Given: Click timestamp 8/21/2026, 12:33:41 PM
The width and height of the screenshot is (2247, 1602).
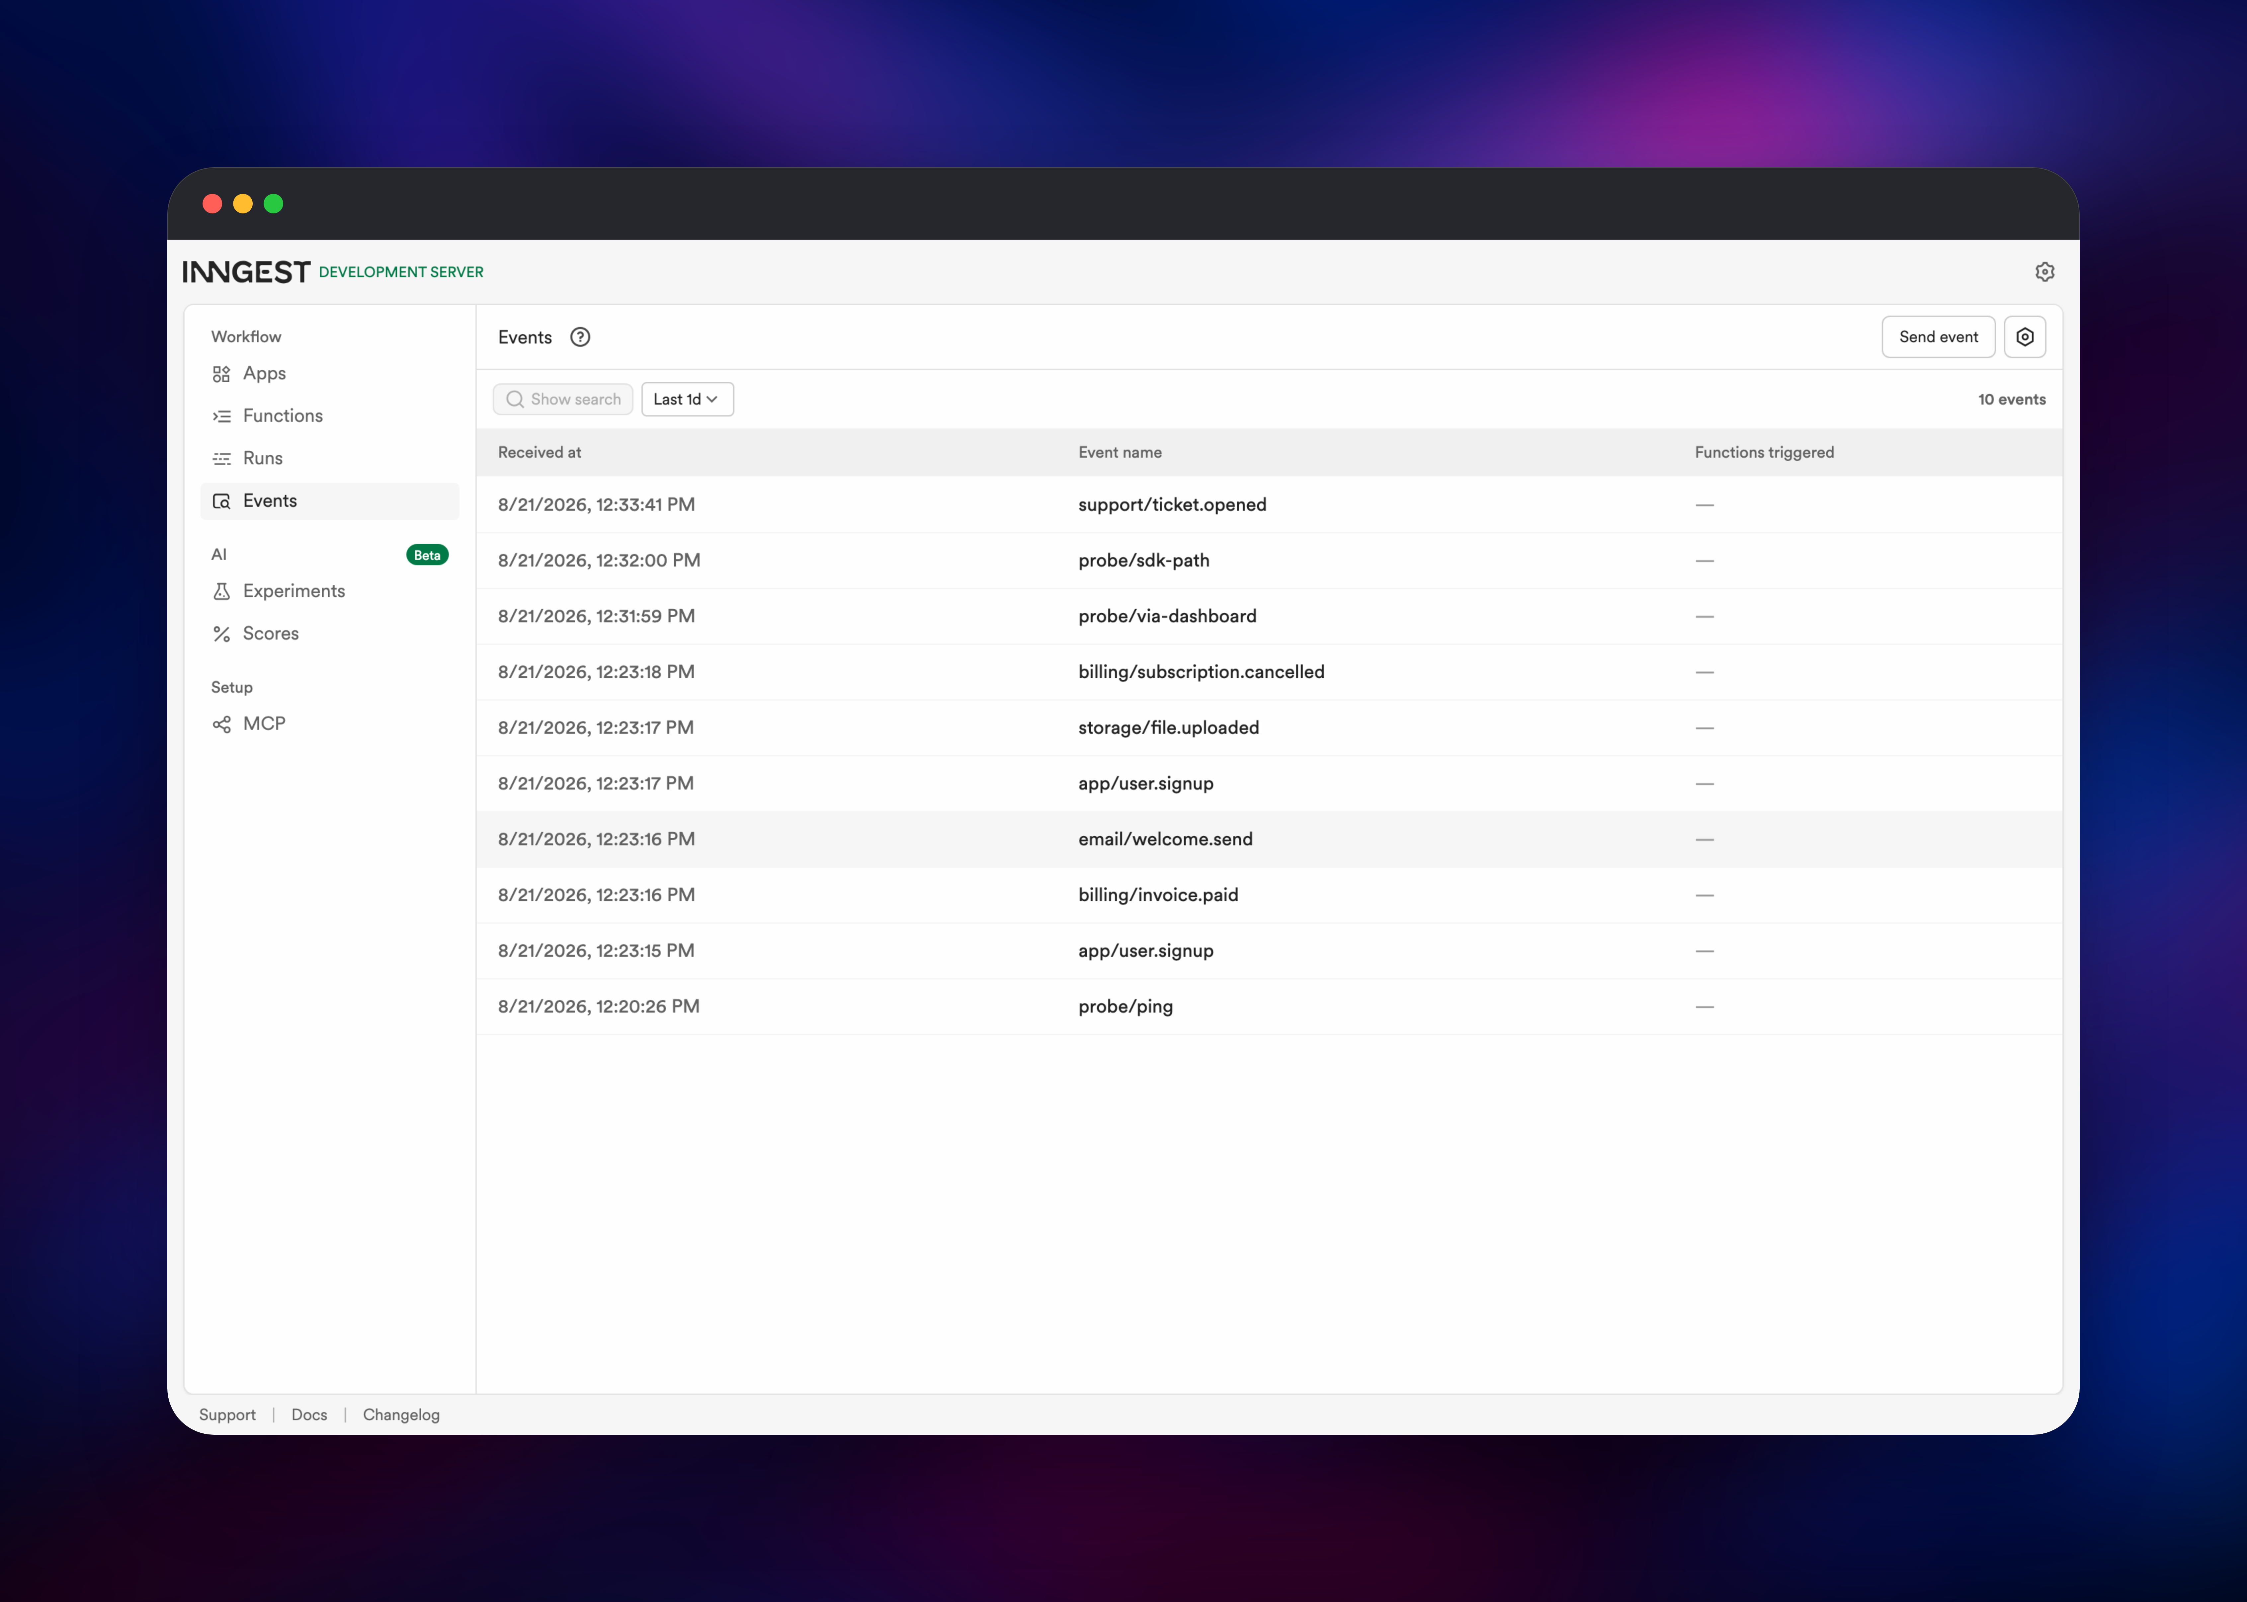Looking at the screenshot, I should (596, 505).
